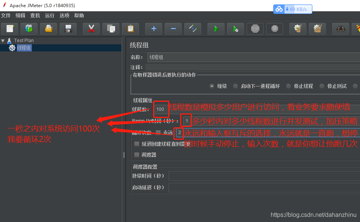
Task: Click the Stop test icon
Action: (x=255, y=29)
